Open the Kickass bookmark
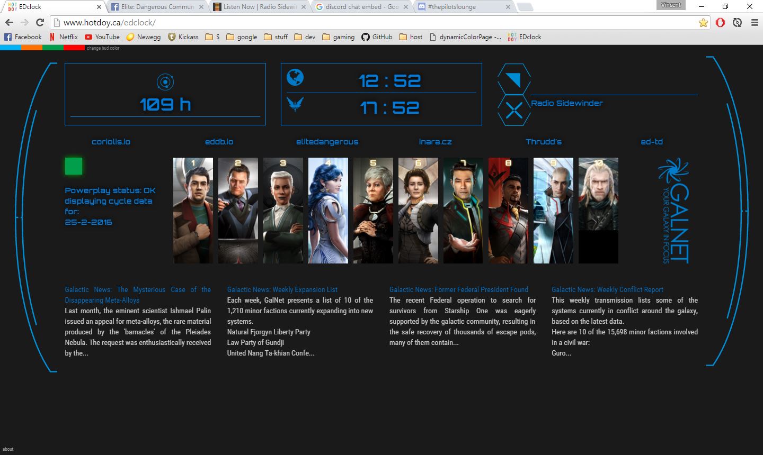763x455 pixels. [x=183, y=37]
